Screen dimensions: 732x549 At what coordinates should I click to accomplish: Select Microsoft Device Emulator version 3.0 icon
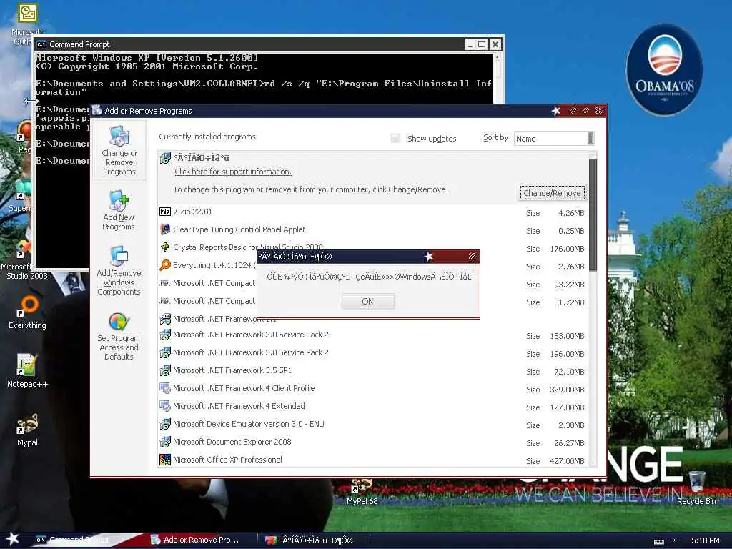[165, 424]
